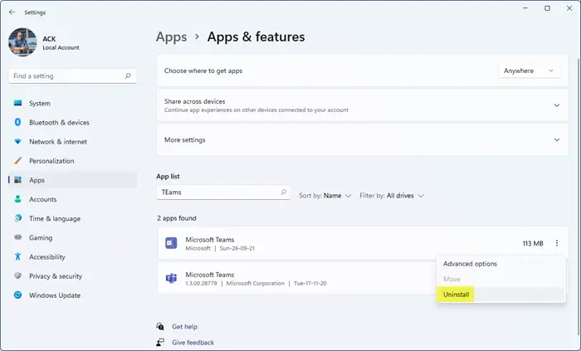Viewport: 581px width, 351px height.
Task: Click the 113 MB size text
Action: (x=533, y=244)
